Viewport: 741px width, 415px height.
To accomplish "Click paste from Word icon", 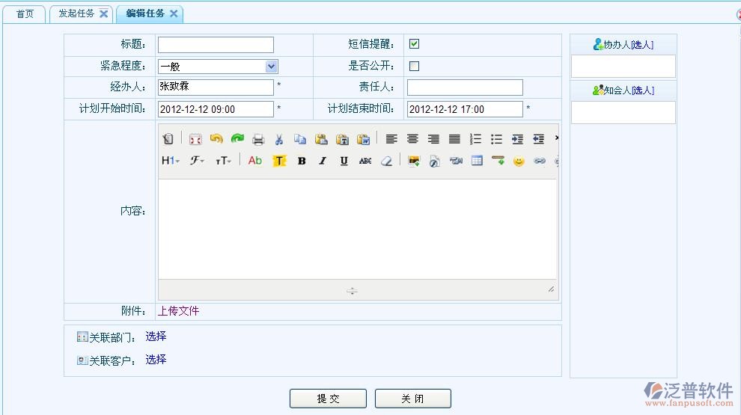I will (x=364, y=139).
